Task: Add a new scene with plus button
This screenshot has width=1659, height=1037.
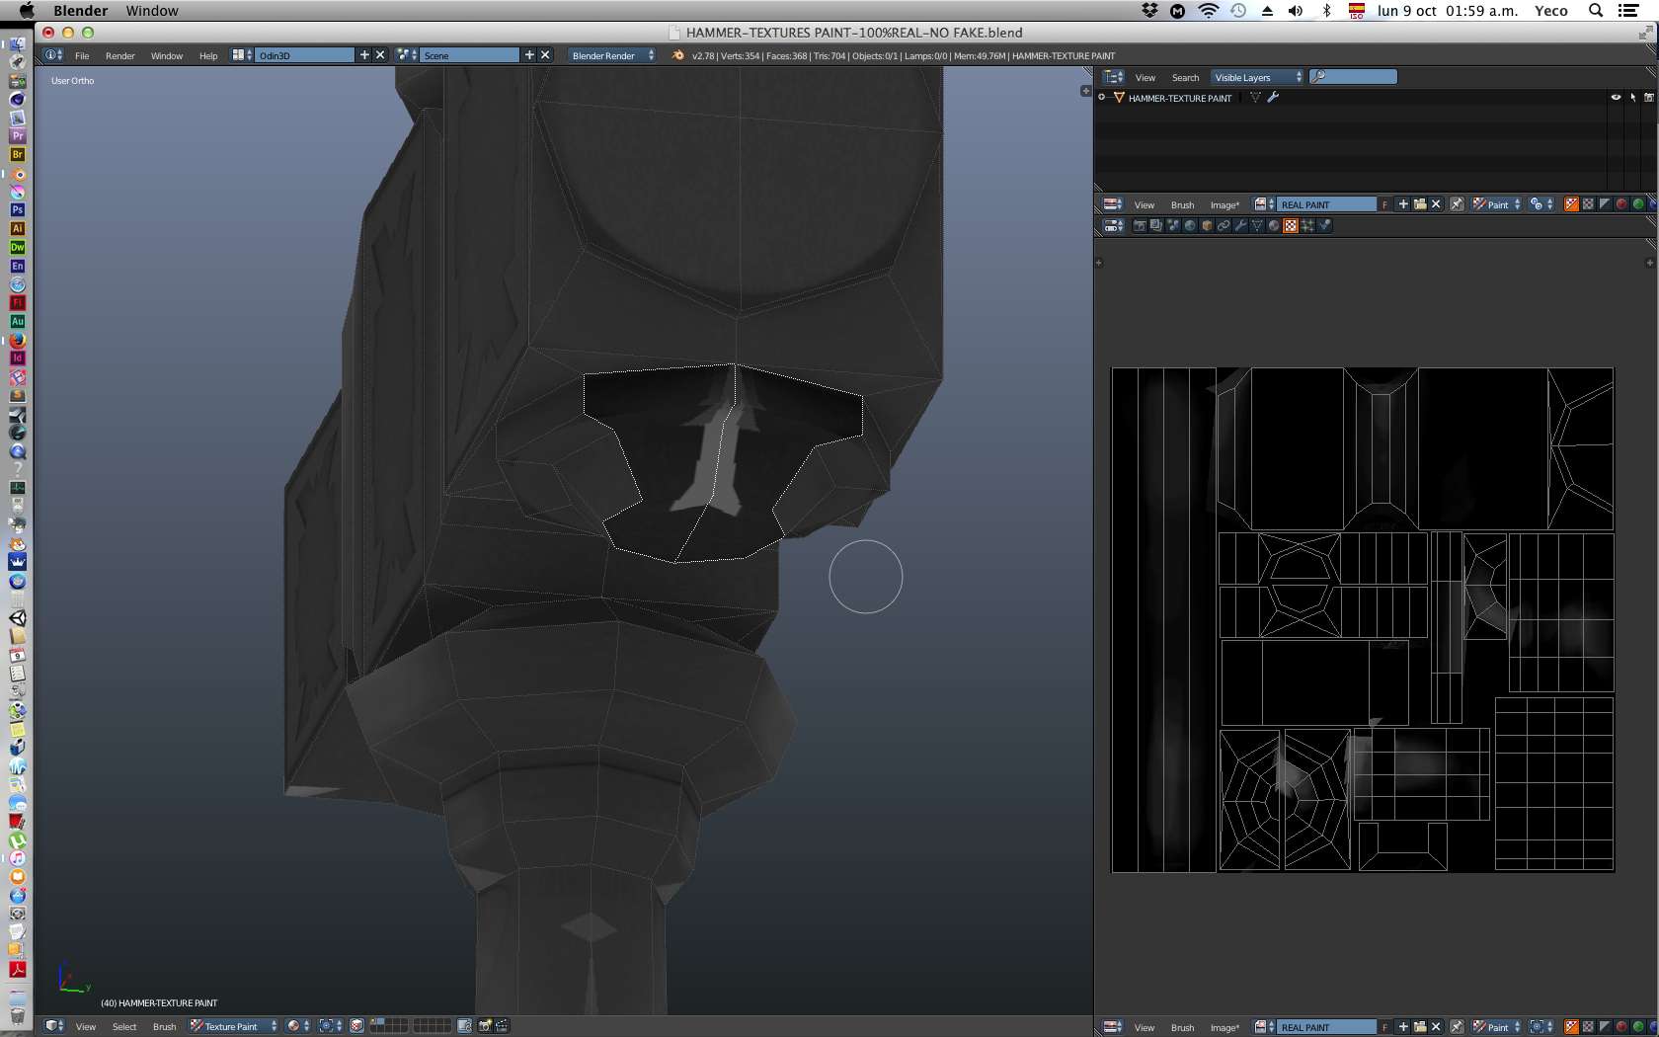Action: tap(529, 55)
